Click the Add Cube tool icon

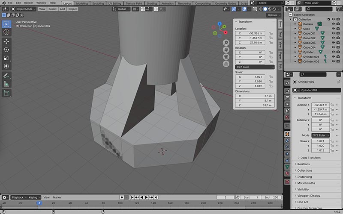coord(6,93)
